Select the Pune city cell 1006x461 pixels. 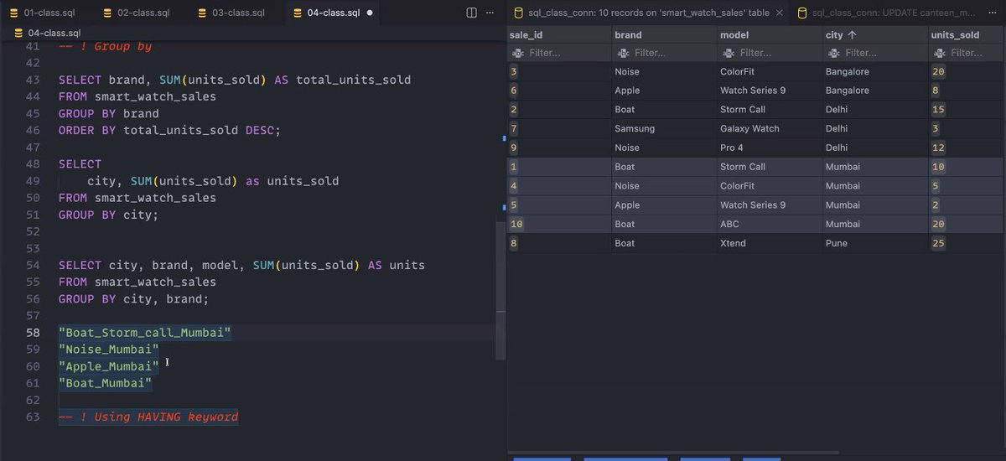tap(876, 243)
